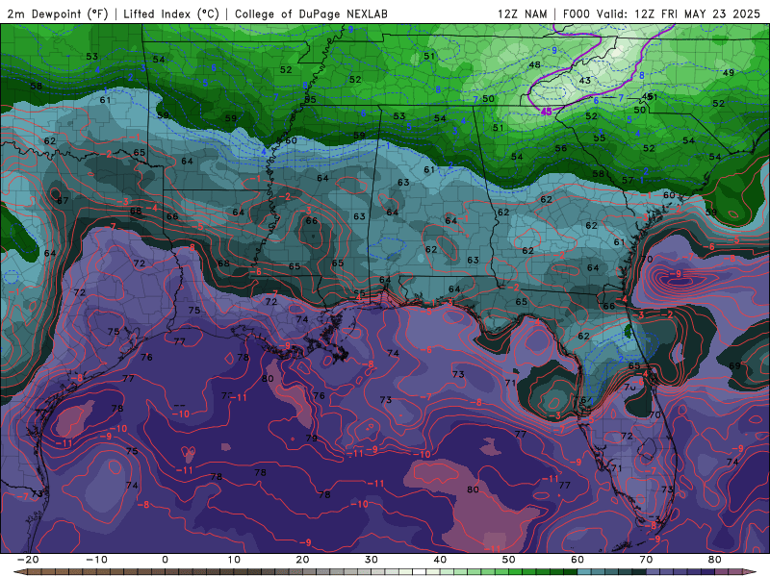Click the "0" label on the color bar
Screen dimensions: 770x577
click(x=165, y=560)
